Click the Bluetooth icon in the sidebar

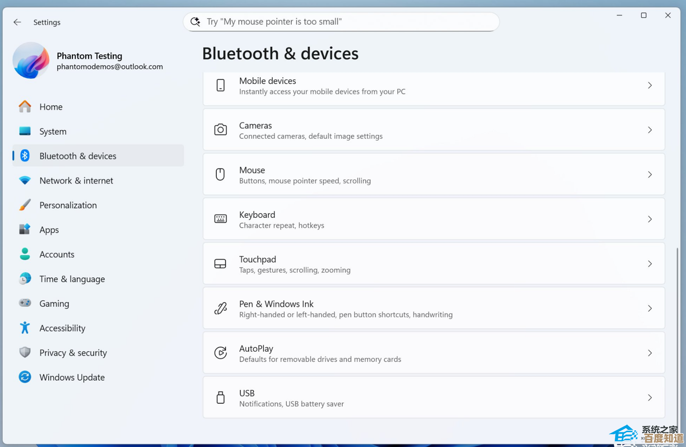[x=25, y=156]
